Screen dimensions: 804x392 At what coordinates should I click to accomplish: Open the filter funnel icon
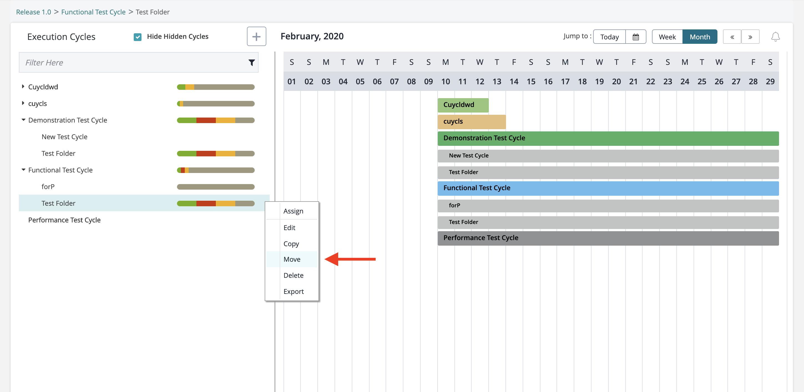tap(251, 63)
